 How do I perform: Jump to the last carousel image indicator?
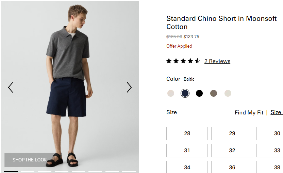point(129,172)
